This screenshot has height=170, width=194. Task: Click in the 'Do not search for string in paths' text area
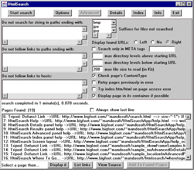click(x=42, y=33)
